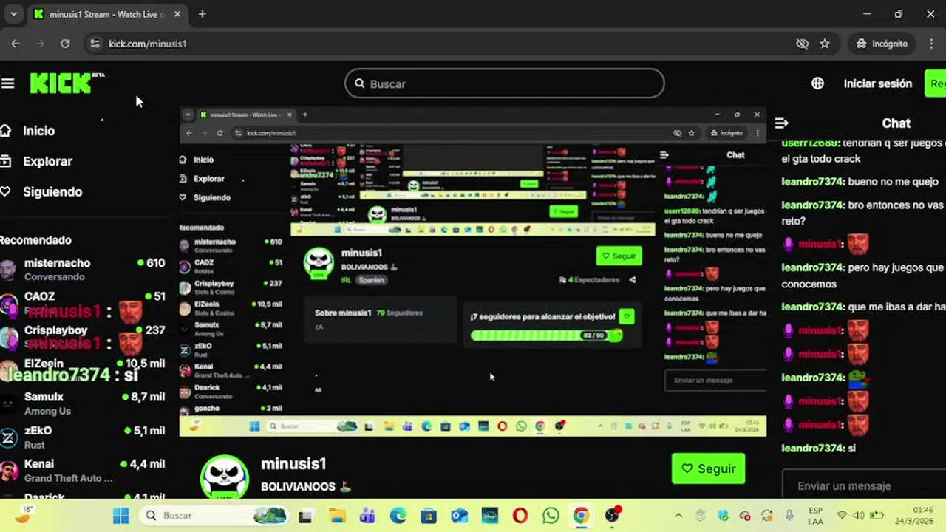Open recommended channel Samulx
Viewport: 946px width, 532px height.
pos(83,403)
